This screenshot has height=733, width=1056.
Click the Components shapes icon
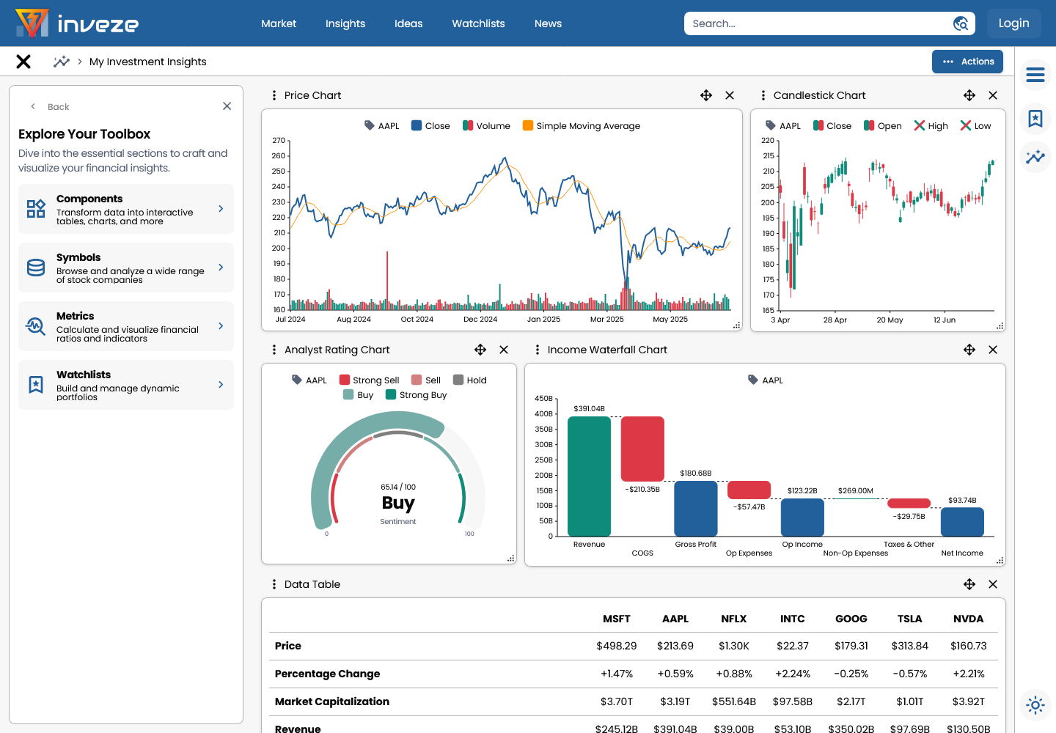point(36,209)
